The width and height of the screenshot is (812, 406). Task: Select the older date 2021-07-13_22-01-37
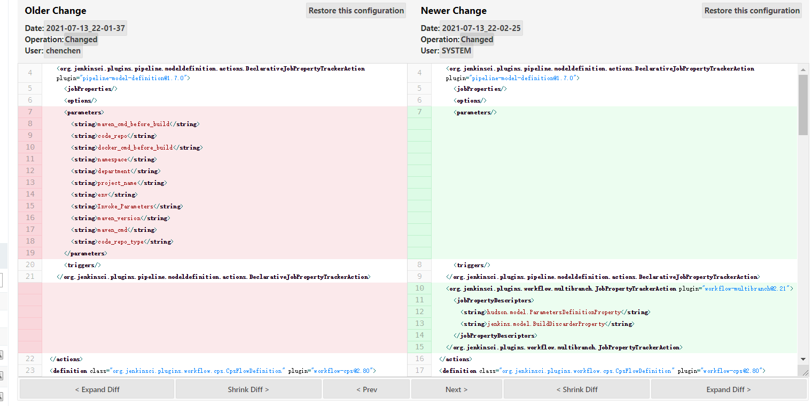click(85, 28)
